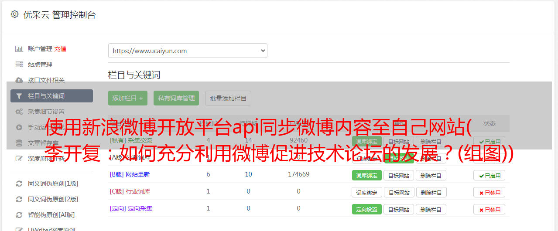This screenshot has width=558, height=231.
Task: Open 深度原创任务 via its edit icon
Action: coord(19,159)
